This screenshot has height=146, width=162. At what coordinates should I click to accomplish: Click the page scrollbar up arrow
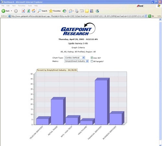160,19
